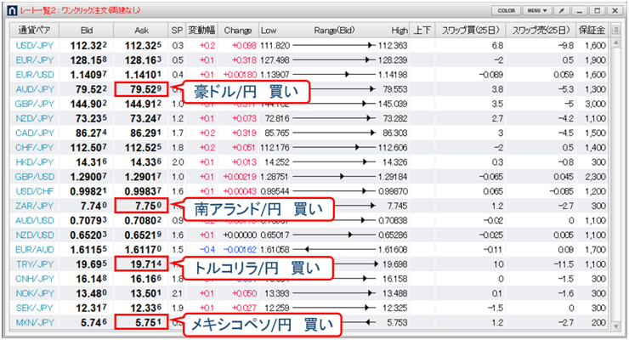
Task: Click EUR/USD Ask price 1.14101
Action: coord(143,75)
